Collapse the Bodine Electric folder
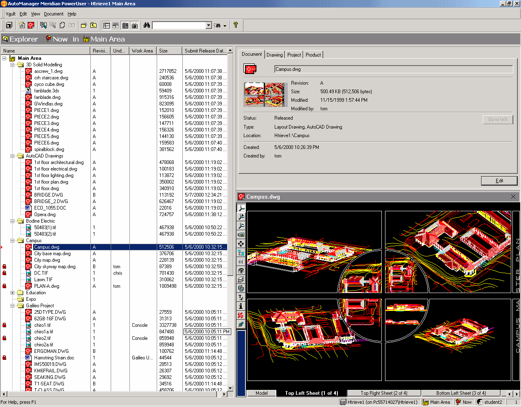Screen dimensions: 521x407 [x=12, y=221]
